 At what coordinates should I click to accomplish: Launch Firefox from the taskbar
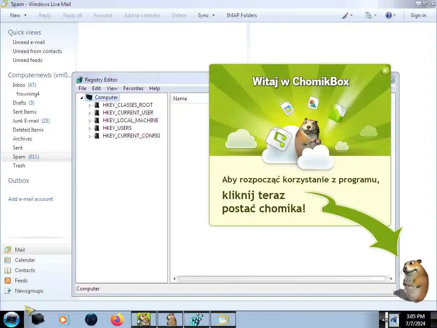[x=117, y=319]
